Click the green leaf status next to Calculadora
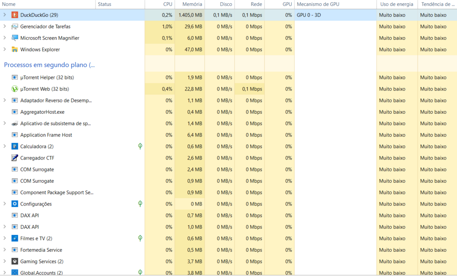 click(140, 146)
